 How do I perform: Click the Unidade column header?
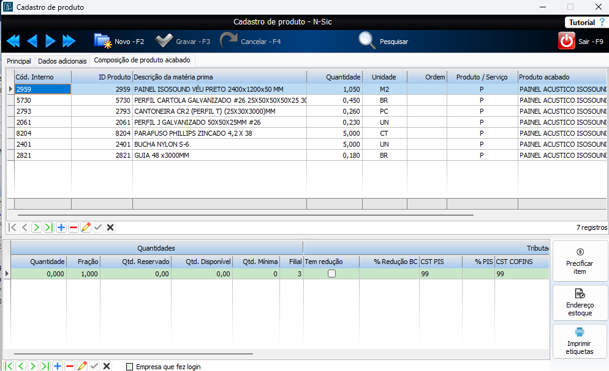click(385, 77)
